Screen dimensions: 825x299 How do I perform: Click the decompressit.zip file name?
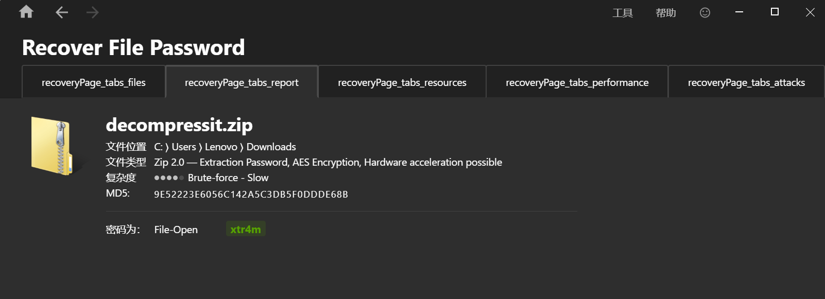[x=179, y=125]
